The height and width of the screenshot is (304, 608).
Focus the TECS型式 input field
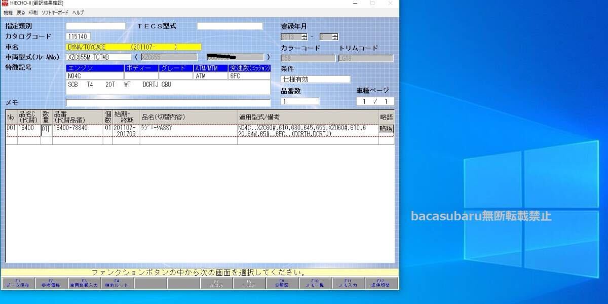tap(230, 26)
